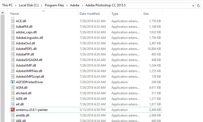Viewport: 203px width, 122px height.
Task: Select aif.dll file name
Action: point(20,104)
